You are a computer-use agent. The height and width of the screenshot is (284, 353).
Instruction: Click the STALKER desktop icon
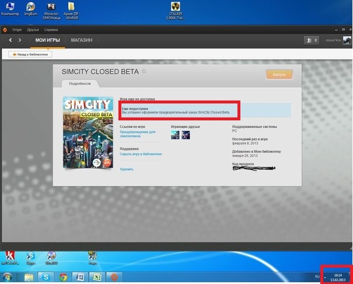(176, 11)
